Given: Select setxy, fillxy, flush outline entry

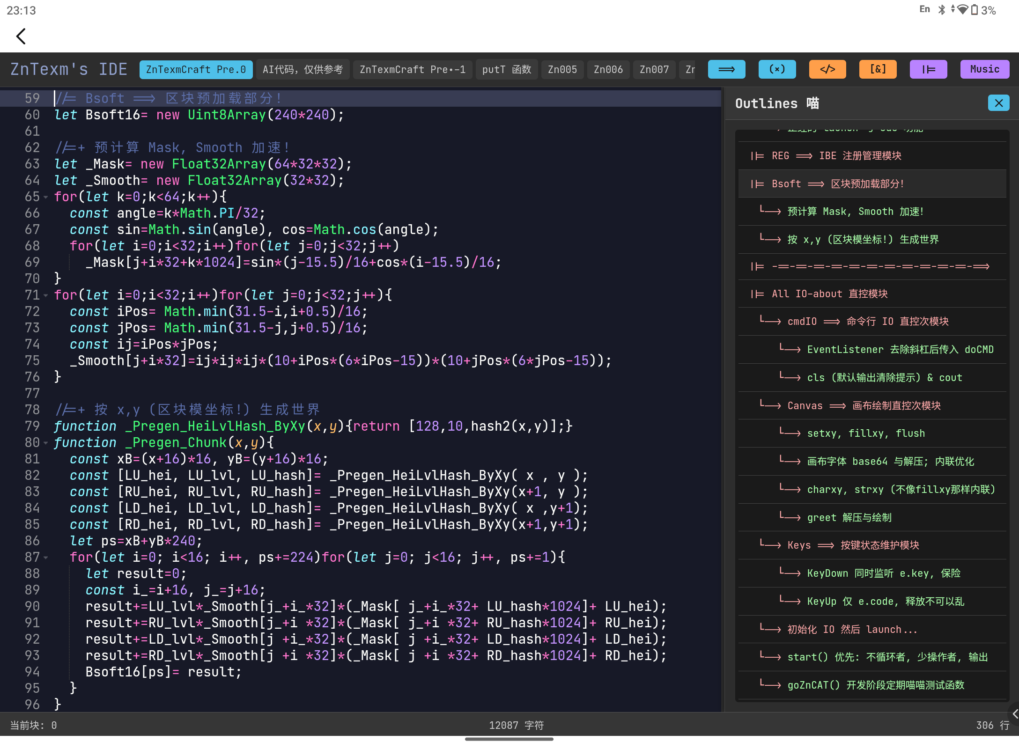Looking at the screenshot, I should (872, 433).
